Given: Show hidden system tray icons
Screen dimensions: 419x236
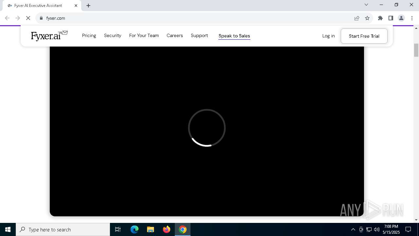Looking at the screenshot, I should pyautogui.click(x=353, y=229).
